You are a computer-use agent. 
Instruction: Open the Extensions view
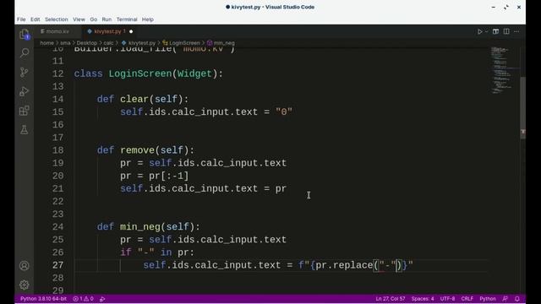[25, 111]
